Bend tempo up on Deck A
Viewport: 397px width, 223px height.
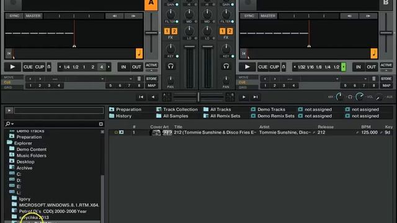pyautogui.click(x=133, y=16)
